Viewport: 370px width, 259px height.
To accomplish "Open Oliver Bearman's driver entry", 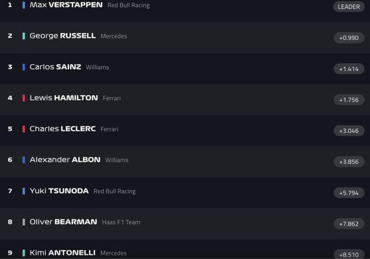I will 63,222.
